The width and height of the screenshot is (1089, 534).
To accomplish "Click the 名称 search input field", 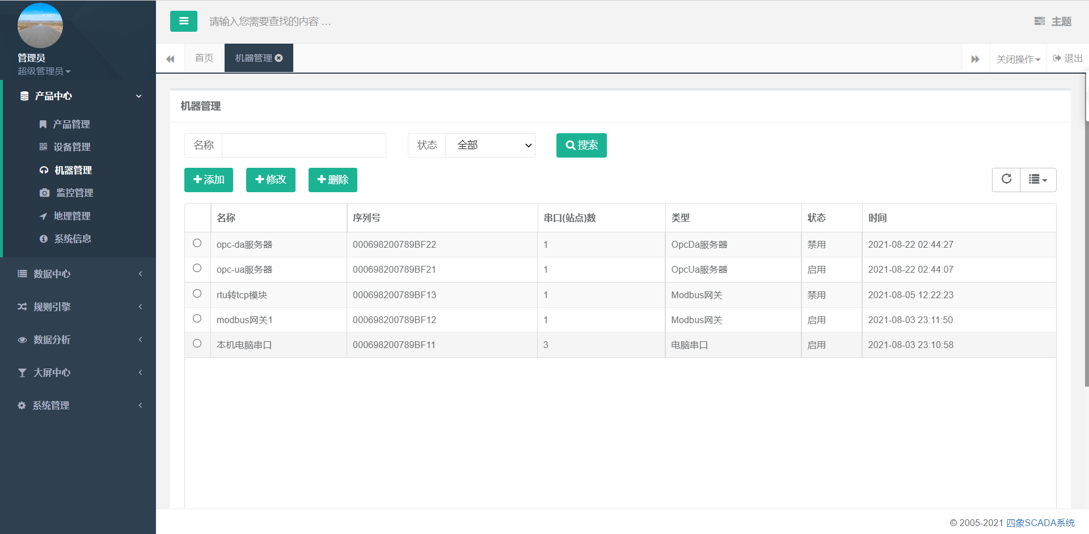I will [303, 146].
